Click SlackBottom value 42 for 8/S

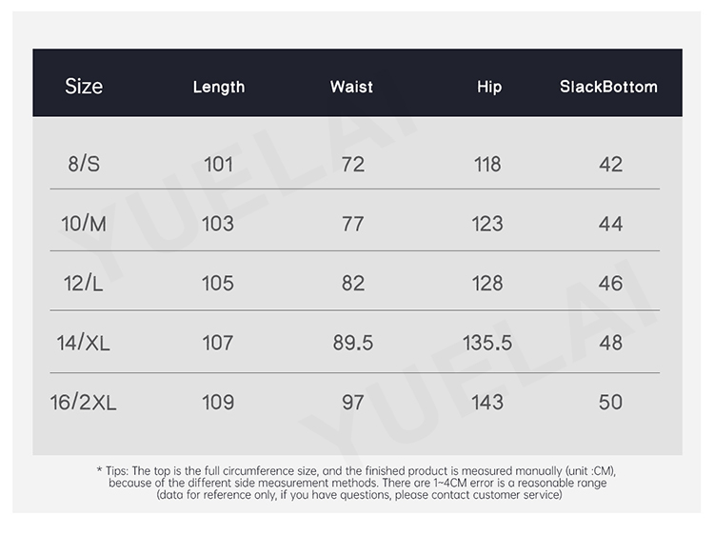coord(611,164)
